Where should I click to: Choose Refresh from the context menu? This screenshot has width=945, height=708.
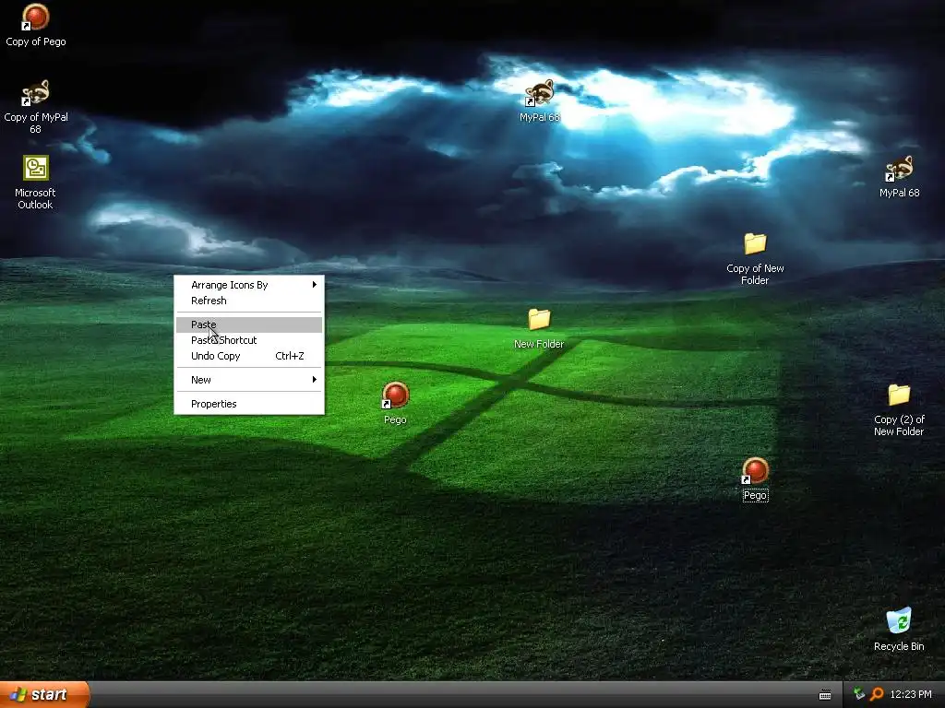click(x=249, y=301)
